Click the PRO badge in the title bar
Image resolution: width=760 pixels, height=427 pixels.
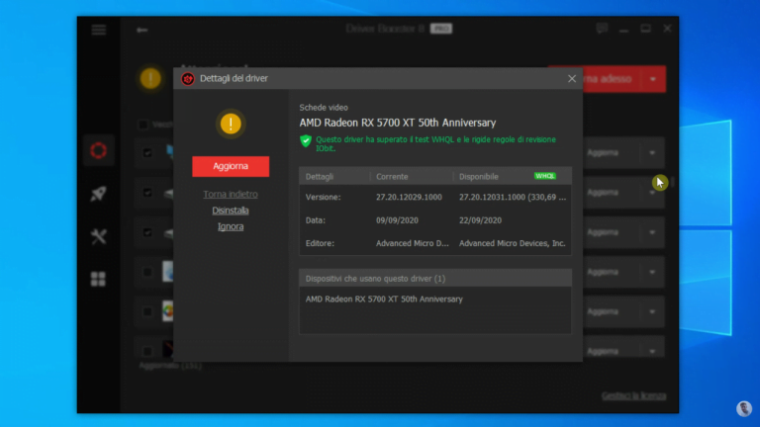click(441, 29)
